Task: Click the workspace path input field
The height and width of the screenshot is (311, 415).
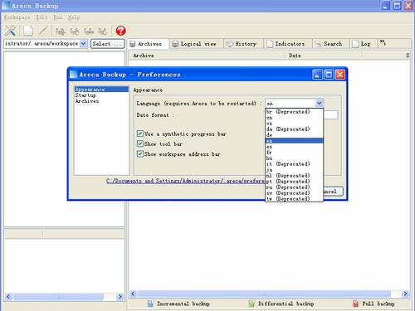Action: [x=41, y=44]
